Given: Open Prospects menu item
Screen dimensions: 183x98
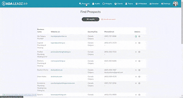Looking at the screenshot, I should [x=84, y=4].
